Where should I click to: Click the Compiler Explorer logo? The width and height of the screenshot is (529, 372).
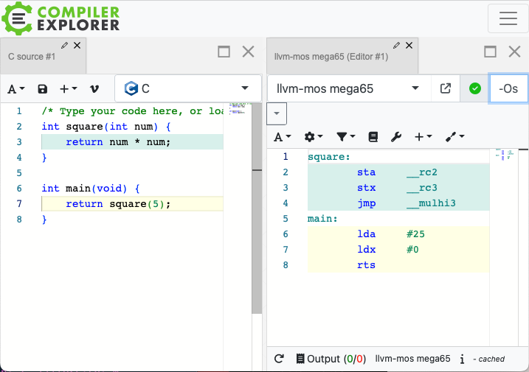click(60, 18)
